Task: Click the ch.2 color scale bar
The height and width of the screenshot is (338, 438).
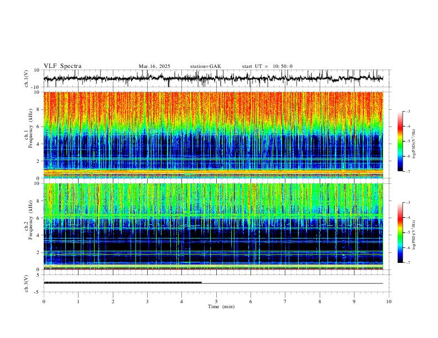Action: (x=400, y=233)
